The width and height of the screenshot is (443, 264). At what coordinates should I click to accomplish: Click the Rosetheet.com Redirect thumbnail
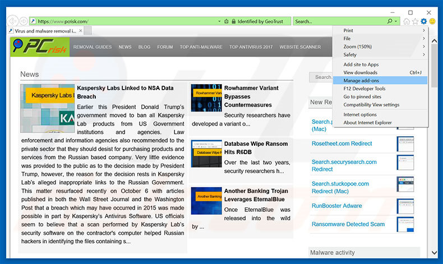pos(405,144)
